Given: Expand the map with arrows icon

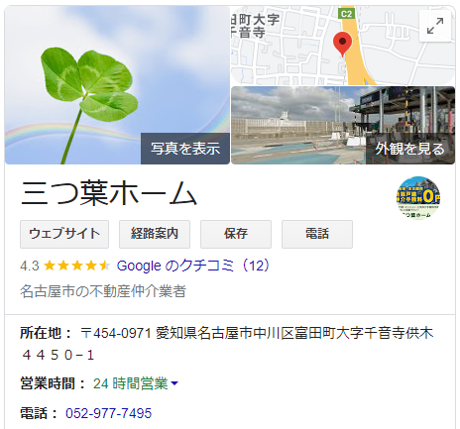Looking at the screenshot, I should (x=435, y=26).
